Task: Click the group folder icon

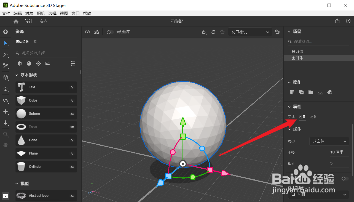Action: [x=311, y=92]
